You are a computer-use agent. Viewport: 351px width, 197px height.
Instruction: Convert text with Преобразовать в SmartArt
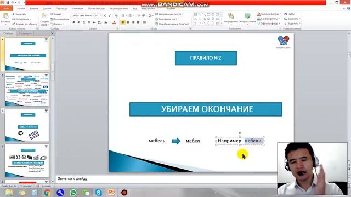tap(173, 24)
